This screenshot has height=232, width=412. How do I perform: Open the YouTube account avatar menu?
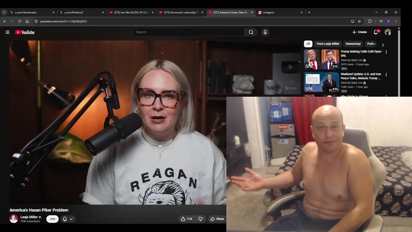click(x=388, y=32)
